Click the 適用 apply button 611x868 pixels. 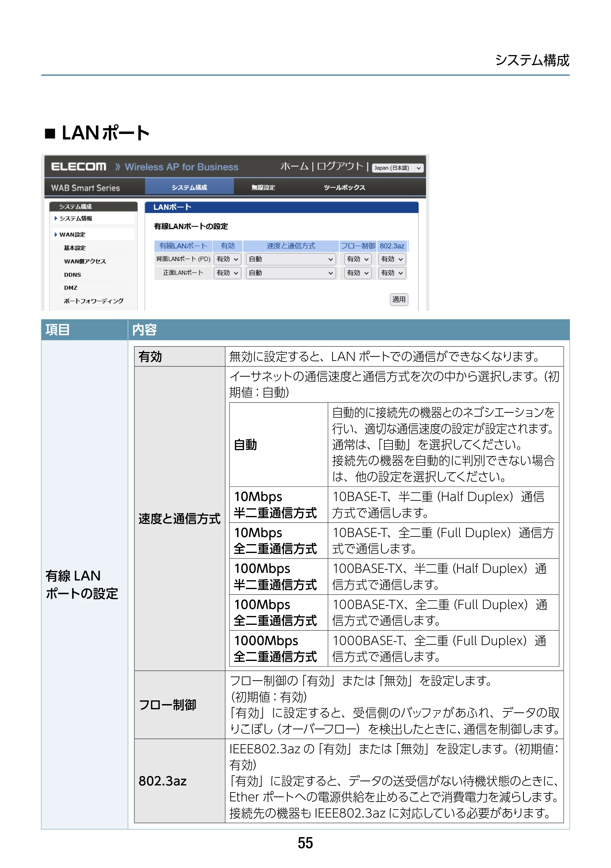[x=399, y=299]
